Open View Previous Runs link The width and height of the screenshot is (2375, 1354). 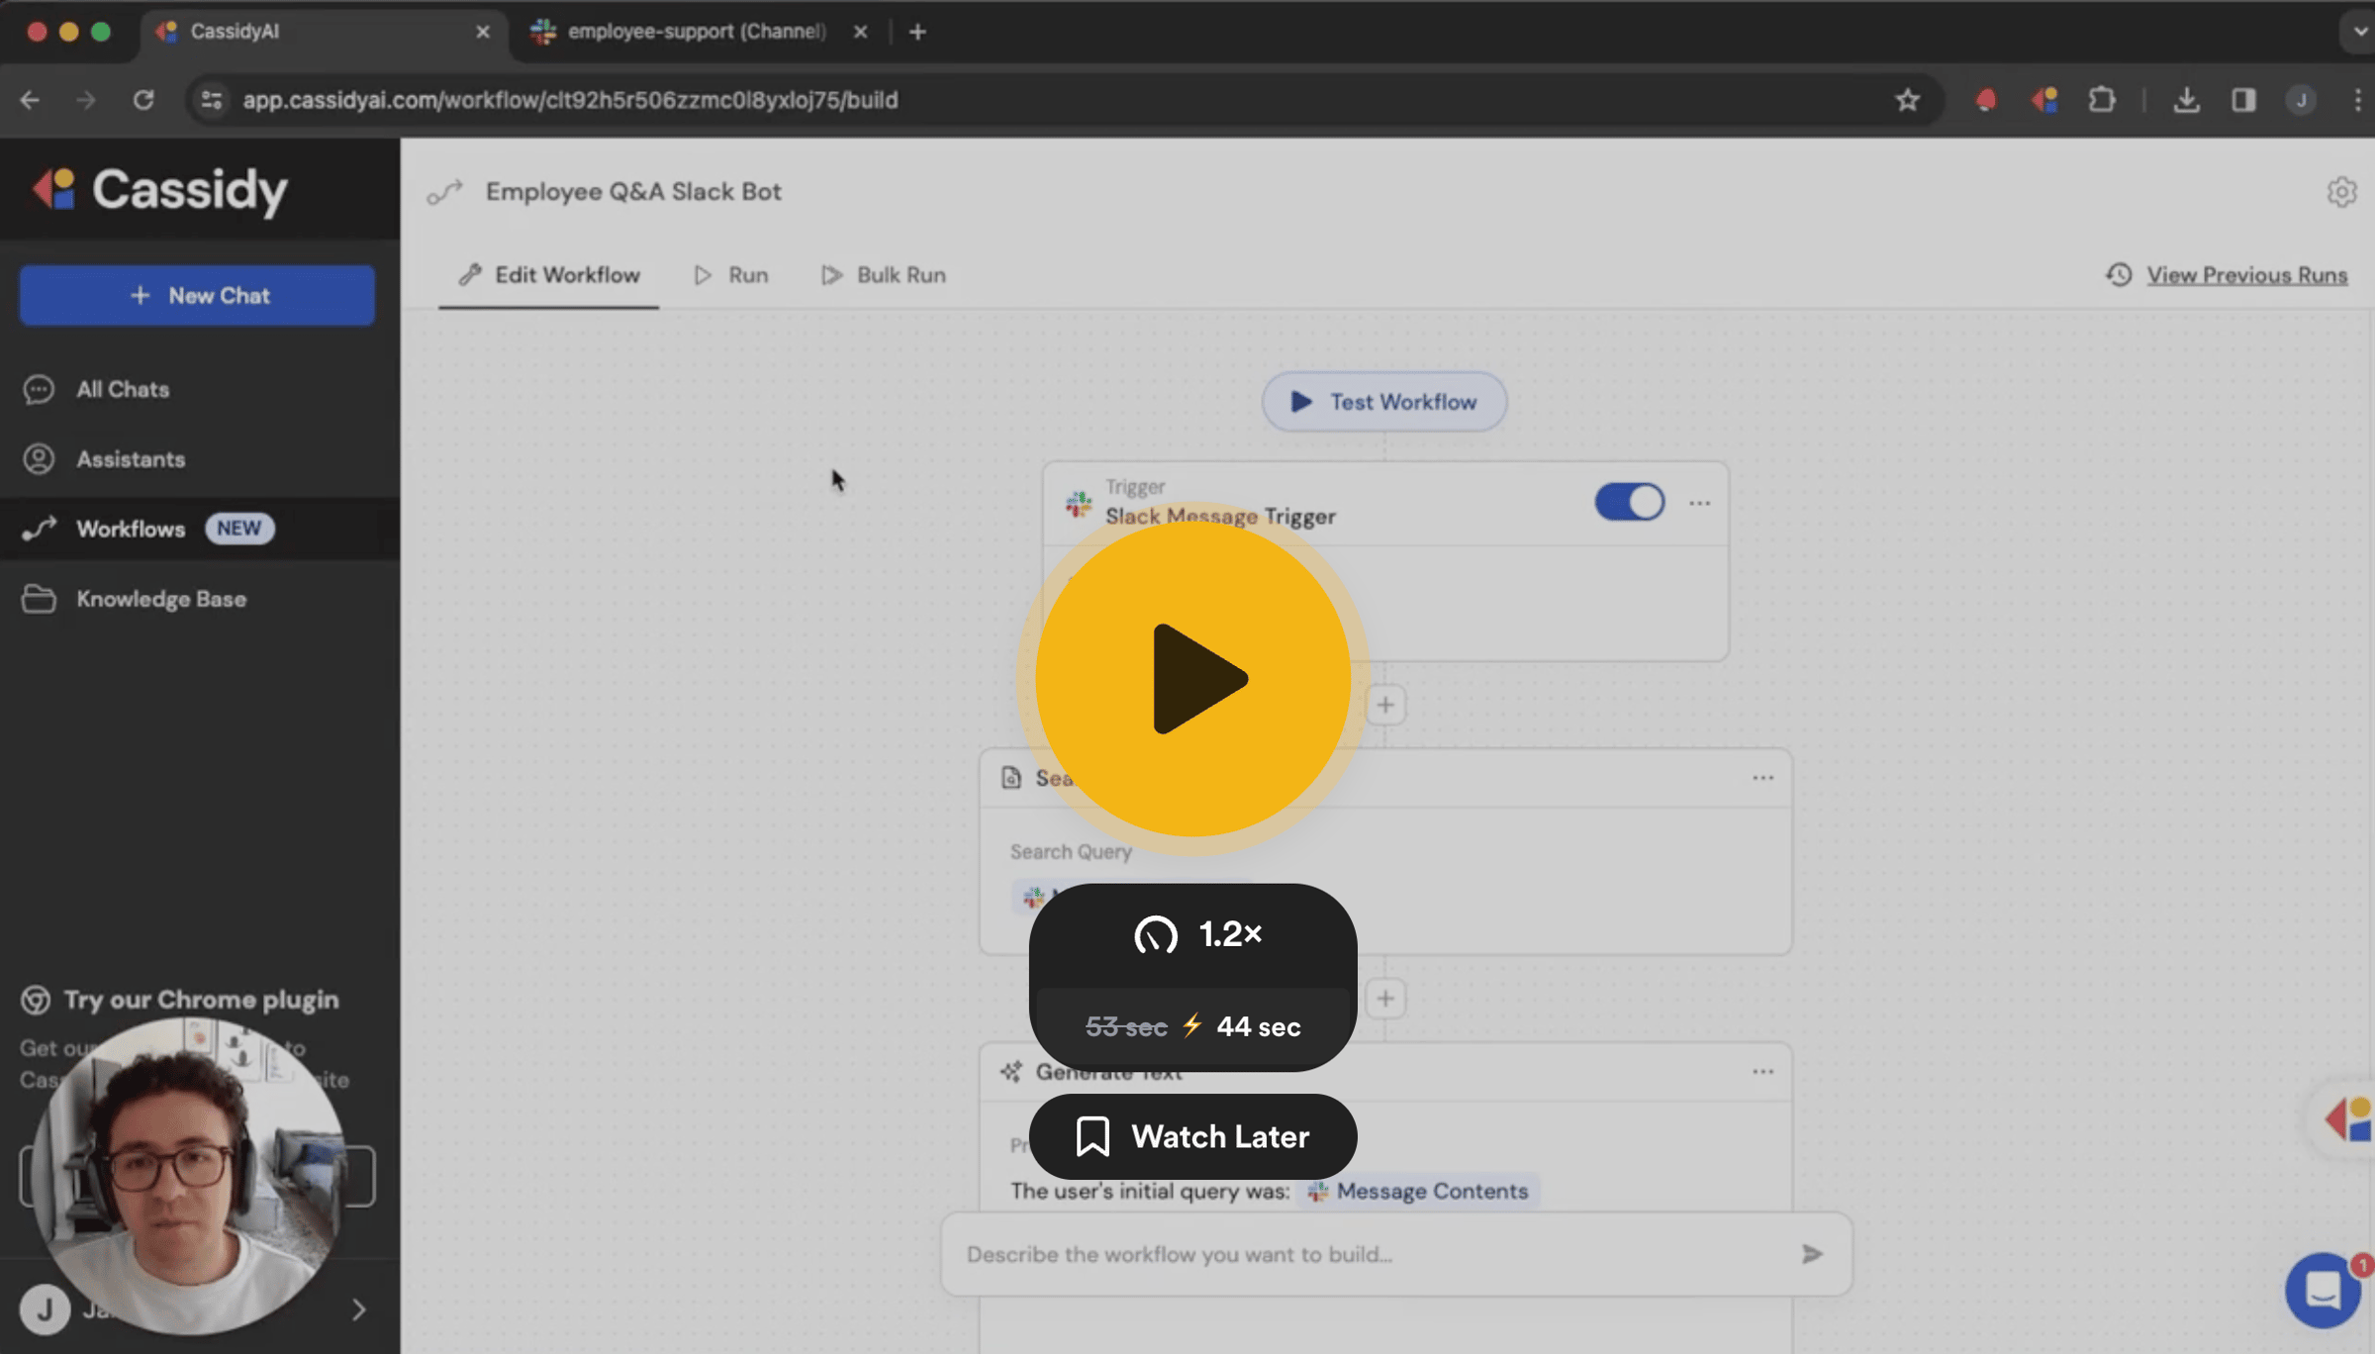[2245, 275]
